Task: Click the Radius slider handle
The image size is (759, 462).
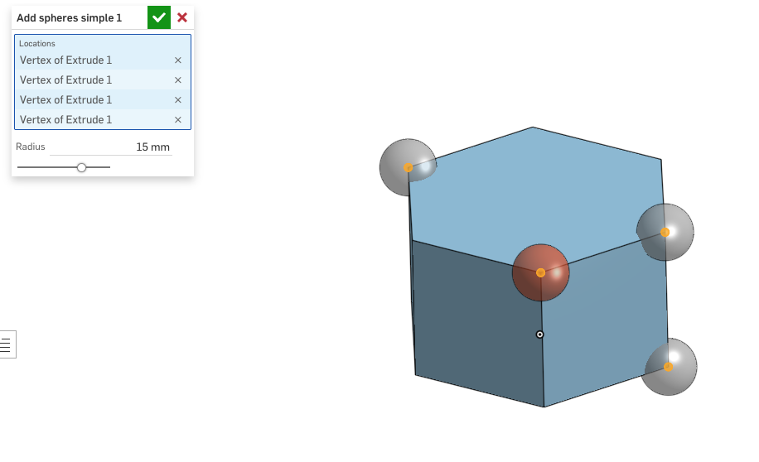Action: [x=81, y=167]
